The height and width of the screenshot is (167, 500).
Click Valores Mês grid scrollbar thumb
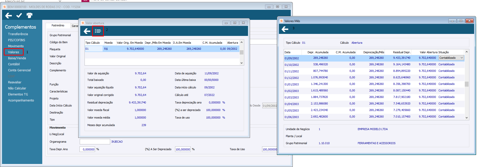pyautogui.click(x=467, y=84)
